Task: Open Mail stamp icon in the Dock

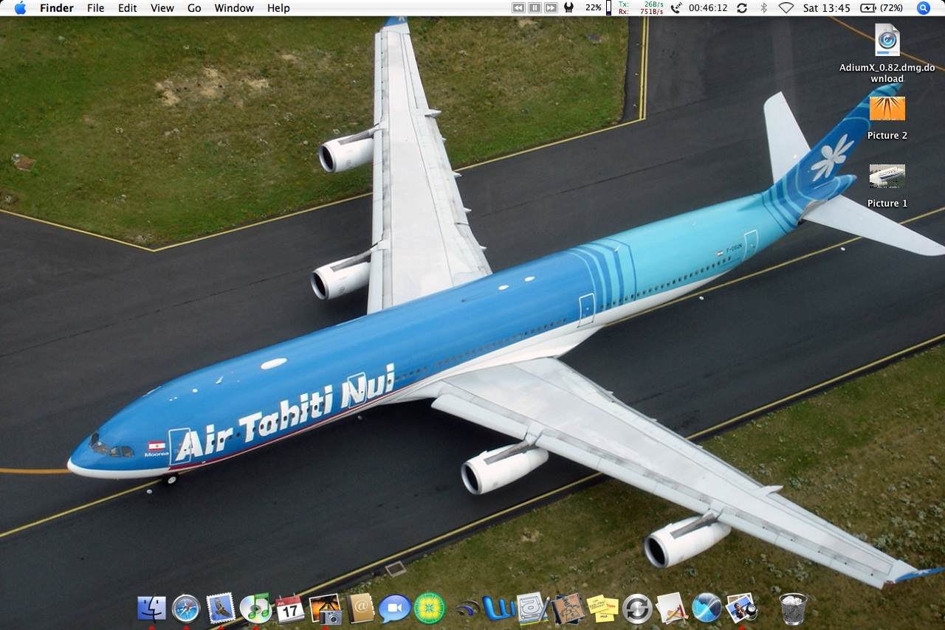Action: (x=221, y=609)
